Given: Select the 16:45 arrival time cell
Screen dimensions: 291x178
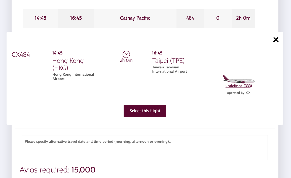Looking at the screenshot, I should (76, 18).
